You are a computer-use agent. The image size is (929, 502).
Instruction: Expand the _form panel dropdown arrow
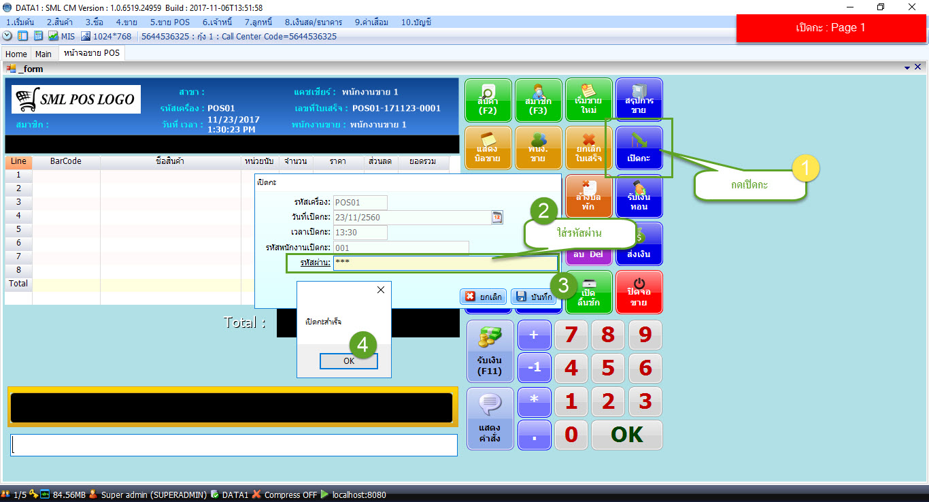pyautogui.click(x=907, y=68)
